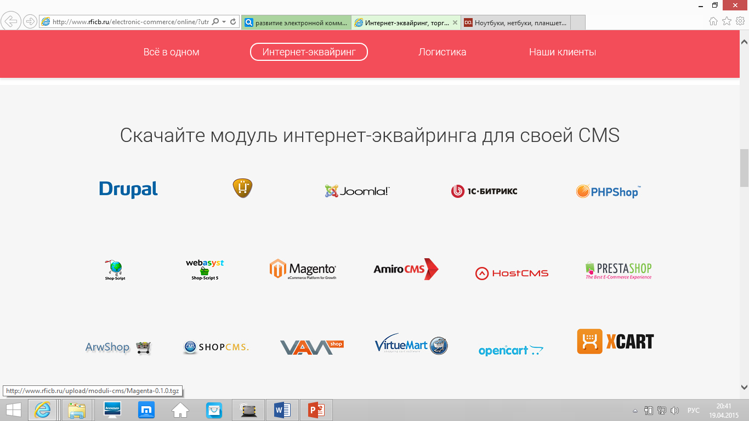Click the ArwShop cart logo
749x421 pixels.
118,348
